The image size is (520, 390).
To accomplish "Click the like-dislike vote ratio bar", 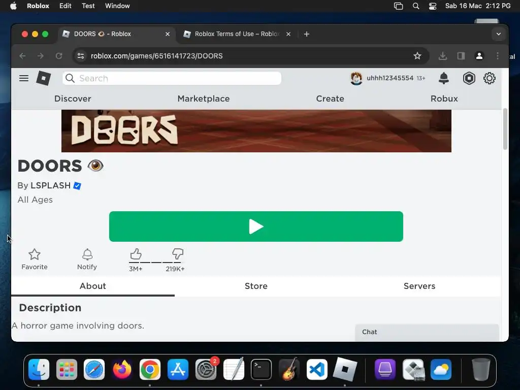I will (x=155, y=263).
